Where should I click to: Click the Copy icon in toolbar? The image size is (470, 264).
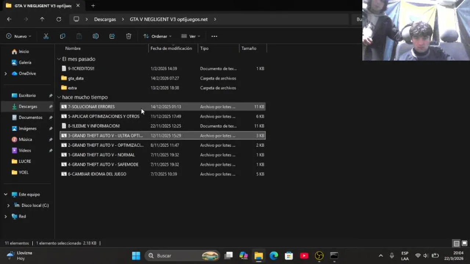pos(62,36)
